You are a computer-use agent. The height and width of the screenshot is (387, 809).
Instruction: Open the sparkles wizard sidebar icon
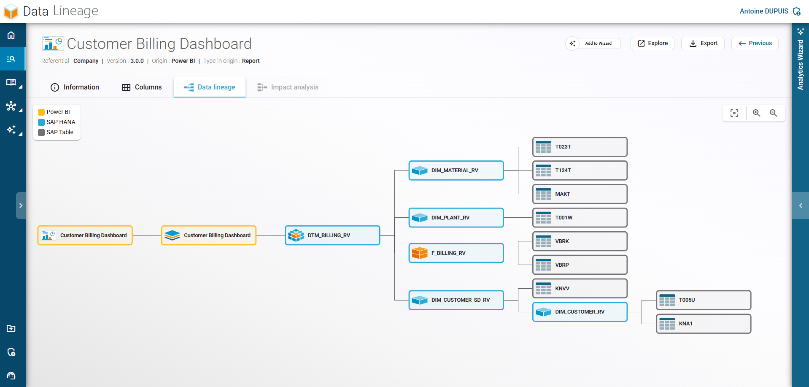[11, 130]
